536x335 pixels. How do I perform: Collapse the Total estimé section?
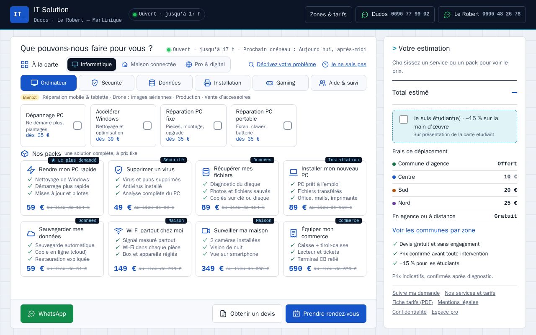pos(514,93)
